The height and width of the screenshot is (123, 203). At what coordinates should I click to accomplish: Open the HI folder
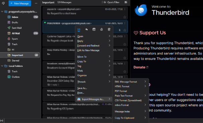pos(20,50)
